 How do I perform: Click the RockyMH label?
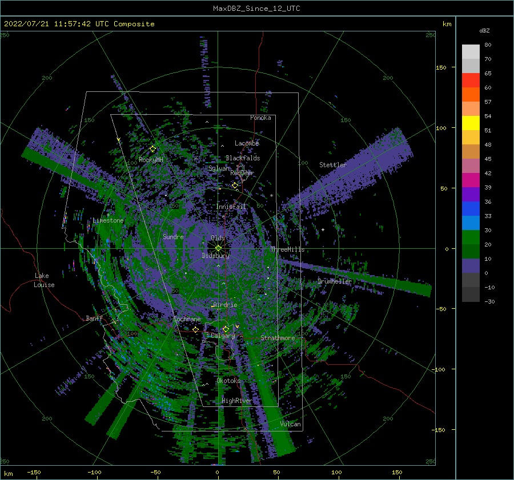pyautogui.click(x=151, y=160)
